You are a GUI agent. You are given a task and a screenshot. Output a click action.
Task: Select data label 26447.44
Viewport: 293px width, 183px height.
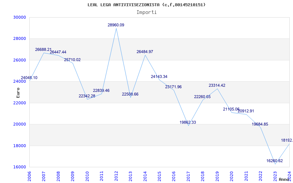(58, 52)
